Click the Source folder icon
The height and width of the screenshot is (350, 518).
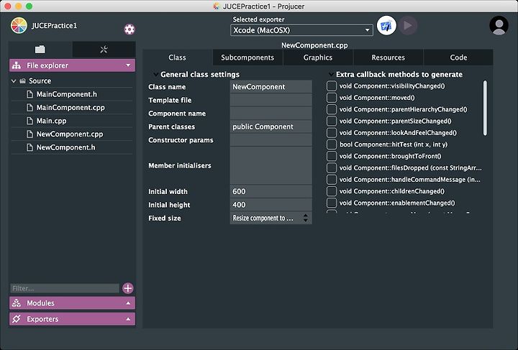pos(22,80)
